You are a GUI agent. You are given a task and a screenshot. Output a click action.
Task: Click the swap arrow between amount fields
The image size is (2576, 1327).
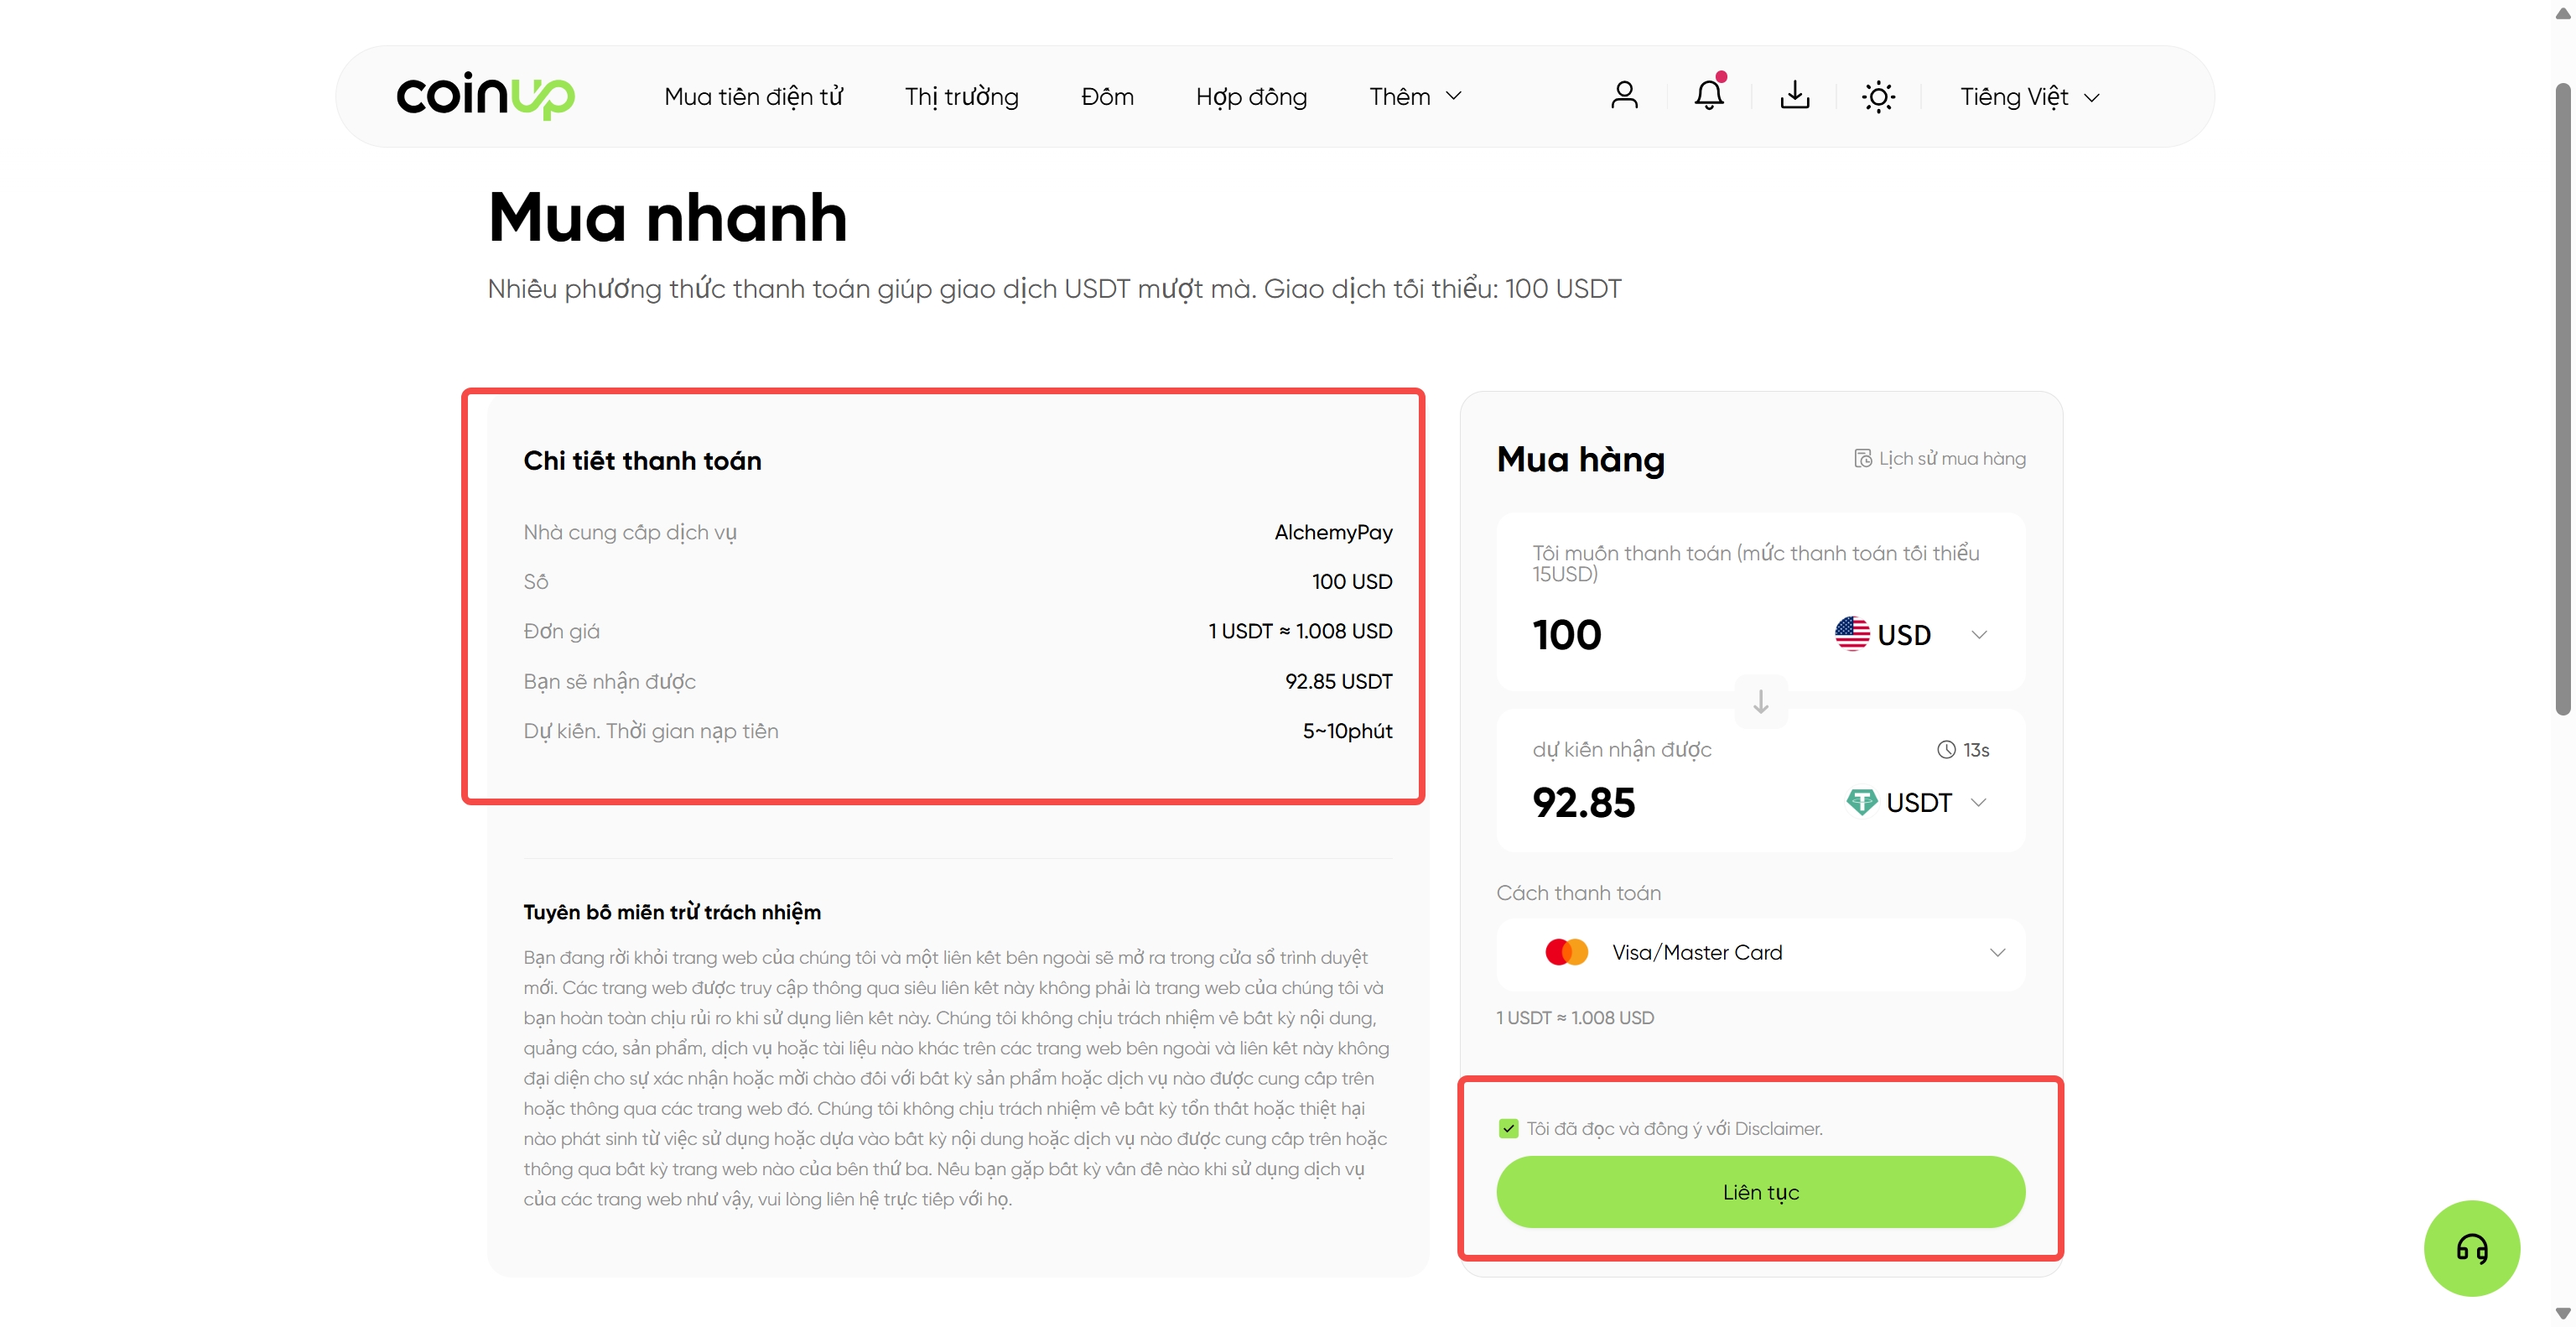pyautogui.click(x=1761, y=701)
